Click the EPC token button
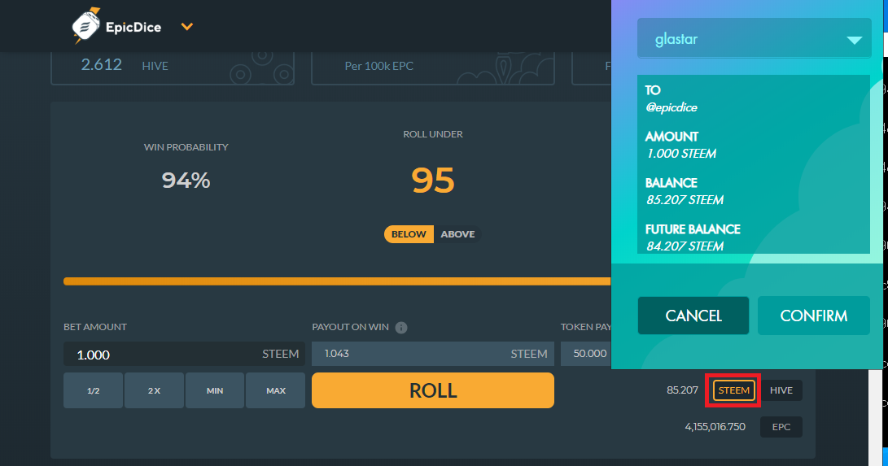 coord(781,427)
